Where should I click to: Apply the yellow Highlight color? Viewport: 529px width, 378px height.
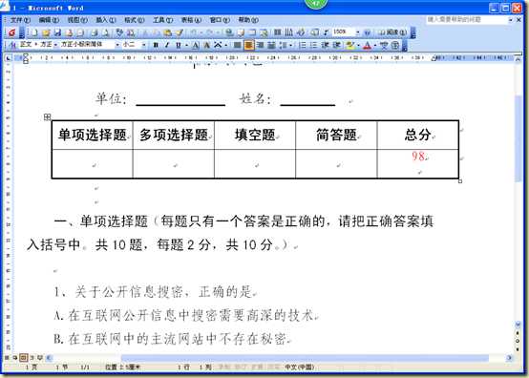[x=349, y=45]
